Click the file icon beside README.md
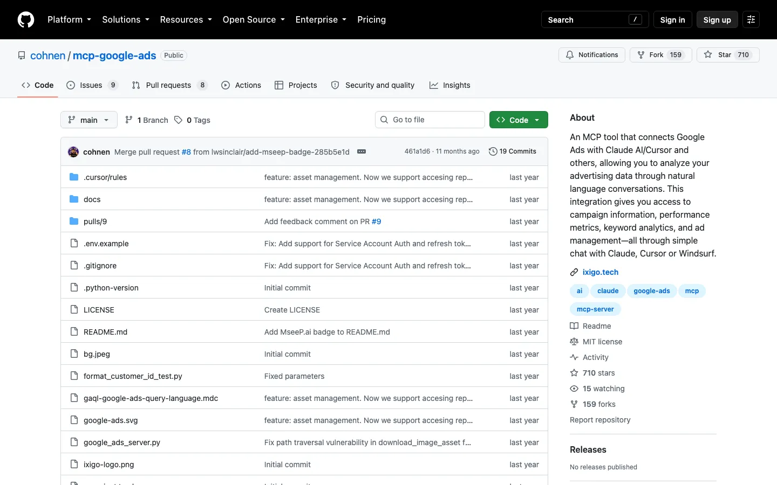Viewport: 777px width, 485px height. [x=74, y=332]
